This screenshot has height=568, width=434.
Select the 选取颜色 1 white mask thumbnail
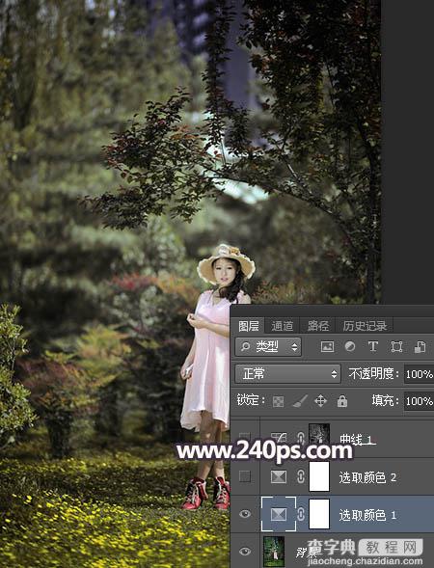[x=319, y=514]
